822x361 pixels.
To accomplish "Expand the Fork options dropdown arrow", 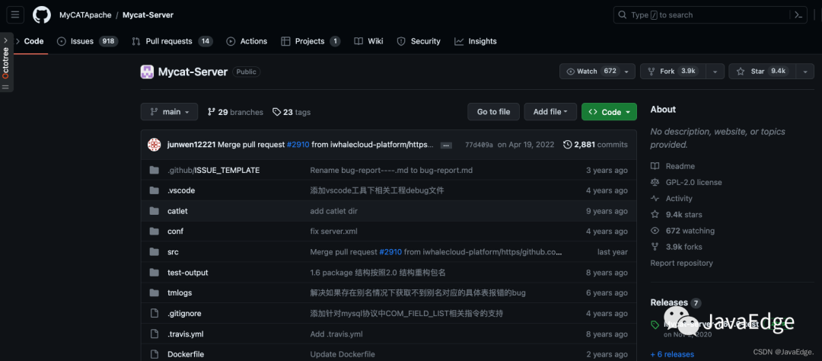I will click(715, 72).
